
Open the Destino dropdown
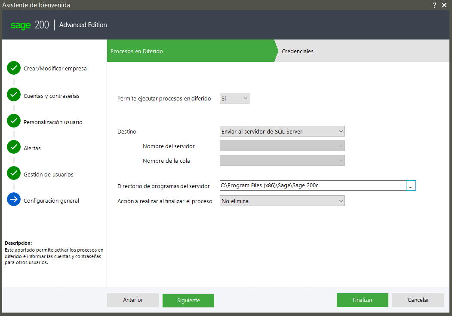click(x=282, y=131)
